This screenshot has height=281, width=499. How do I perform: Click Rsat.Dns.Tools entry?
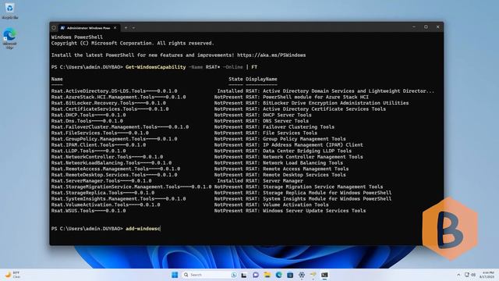coord(87,121)
